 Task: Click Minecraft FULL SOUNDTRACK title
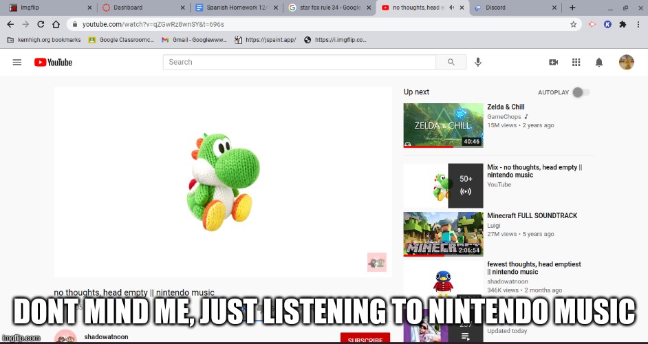point(532,215)
